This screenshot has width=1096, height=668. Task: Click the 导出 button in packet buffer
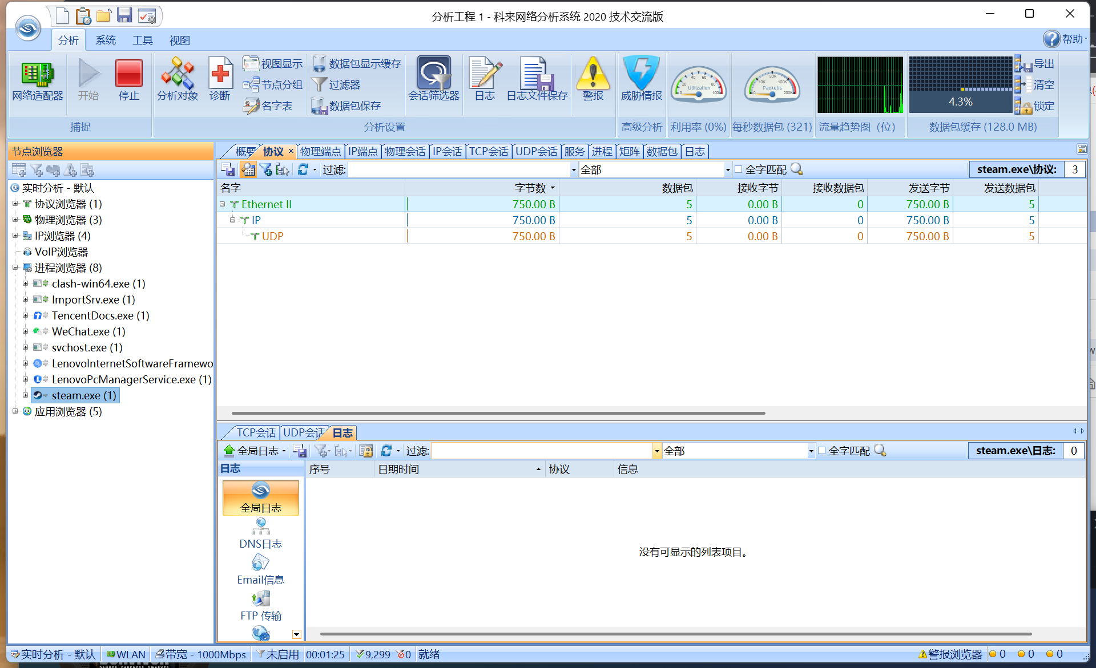pos(1043,64)
